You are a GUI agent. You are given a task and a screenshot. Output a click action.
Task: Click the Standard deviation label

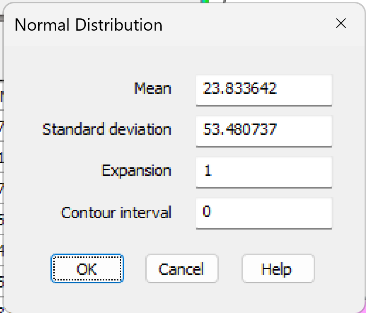[x=107, y=129]
